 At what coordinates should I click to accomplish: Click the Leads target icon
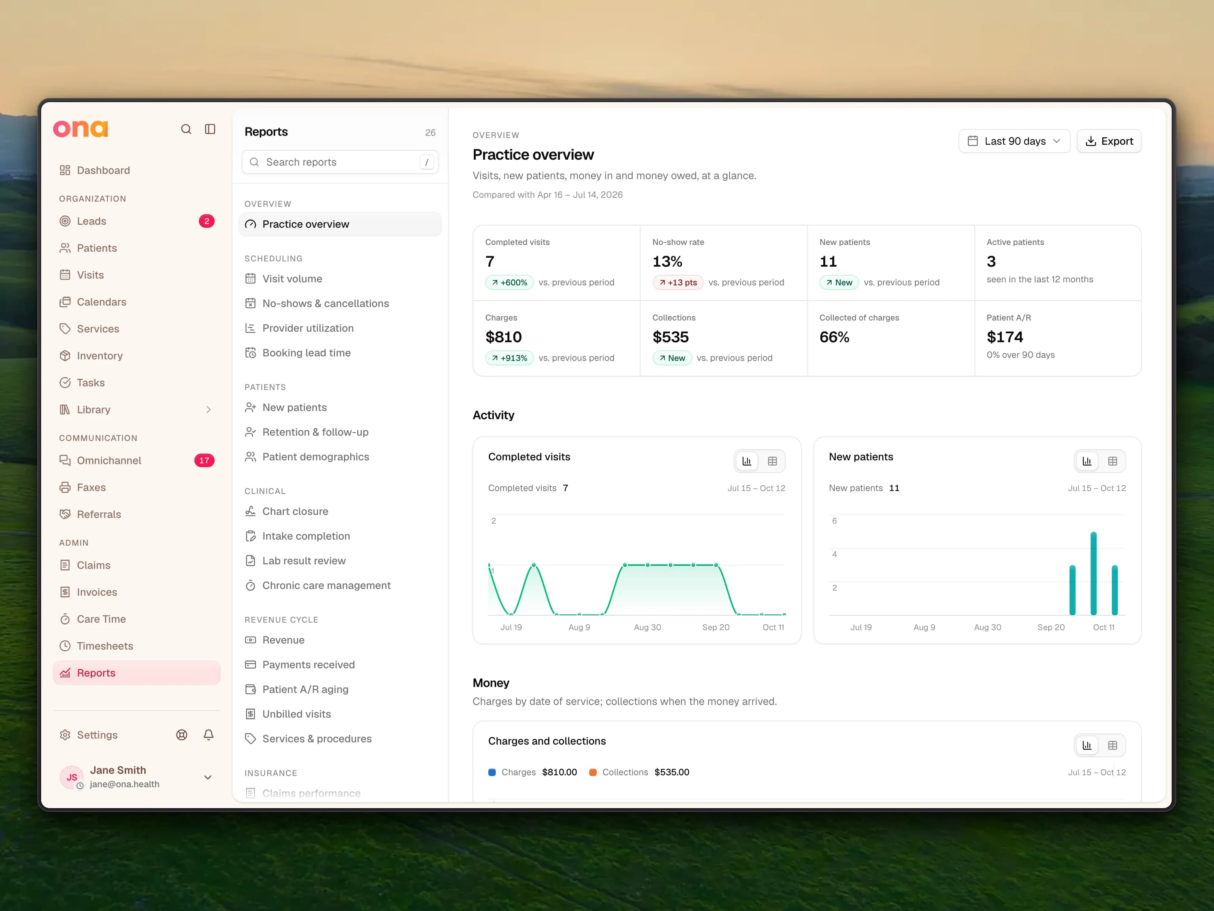(65, 221)
